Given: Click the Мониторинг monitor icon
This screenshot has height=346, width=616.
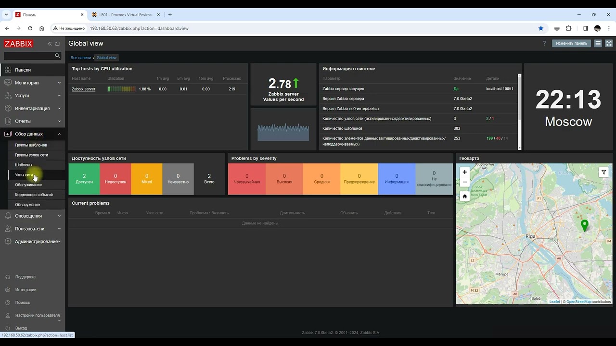Looking at the screenshot, I should click(8, 83).
